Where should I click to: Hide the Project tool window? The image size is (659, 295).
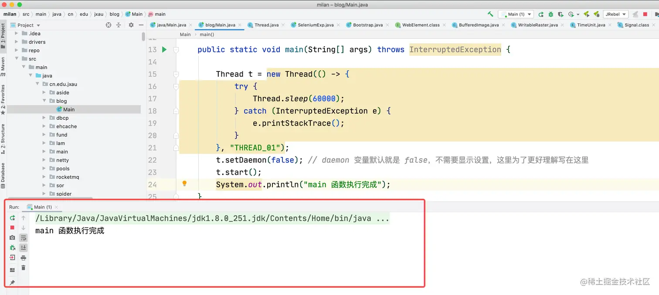coord(140,25)
